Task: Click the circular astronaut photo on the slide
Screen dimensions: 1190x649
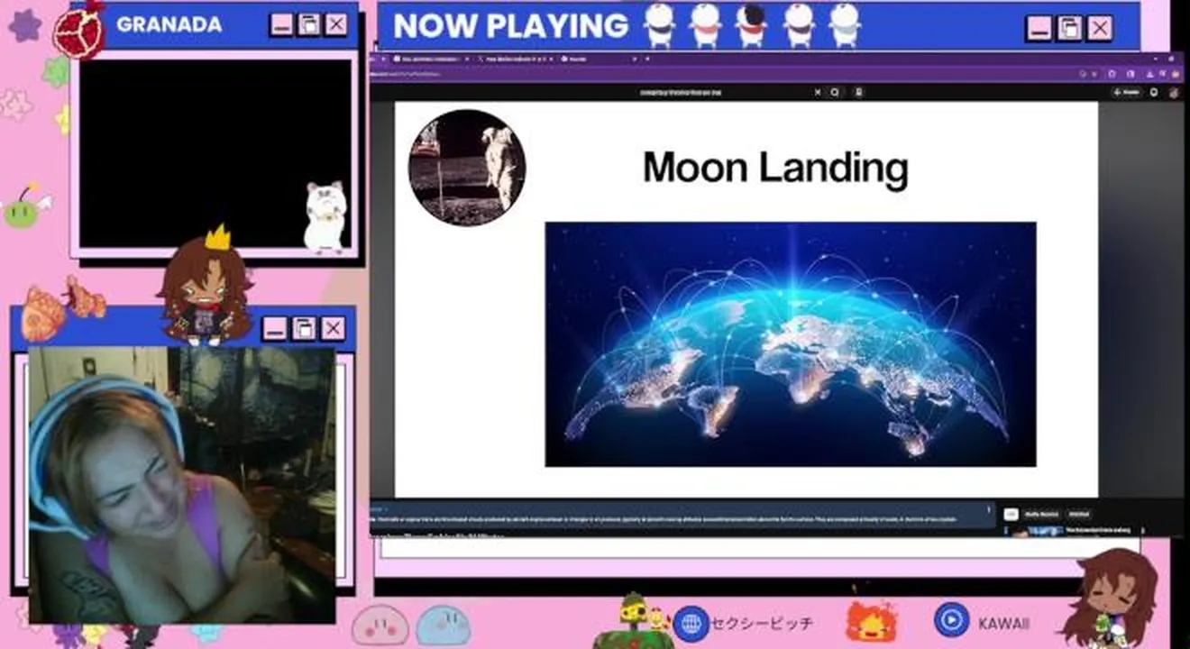Action: 467,168
